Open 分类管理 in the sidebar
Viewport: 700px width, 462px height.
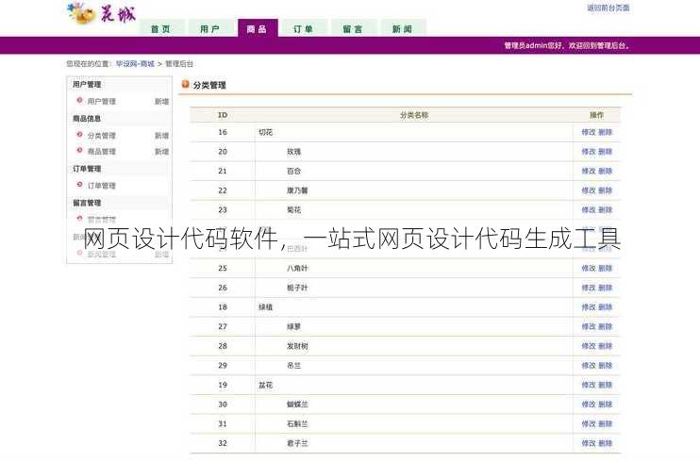pos(101,135)
